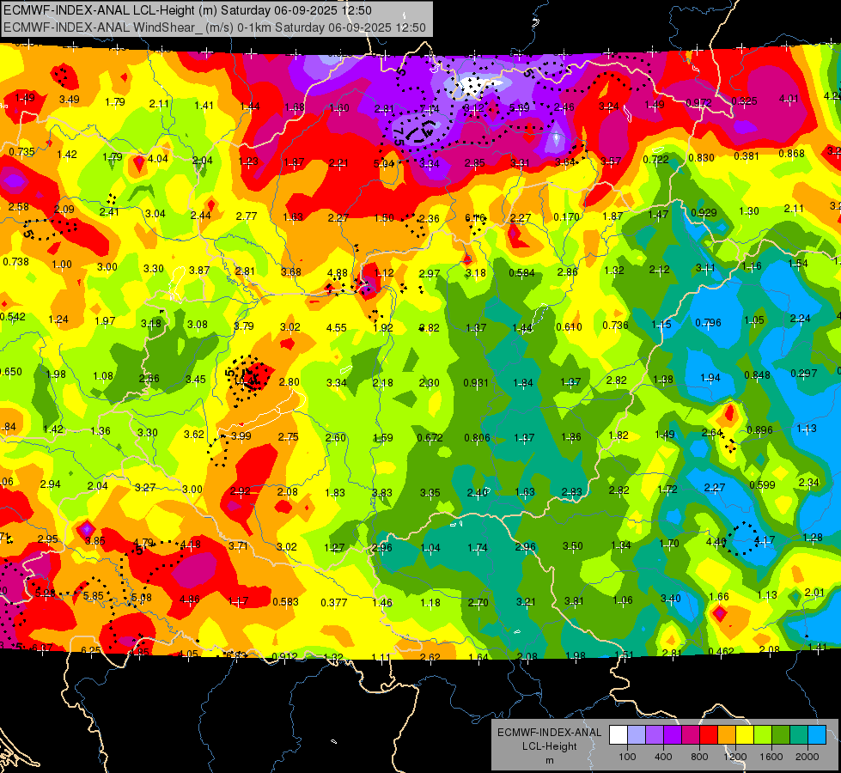Image resolution: width=841 pixels, height=773 pixels.
Task: Click the wind shear value 0.972
Action: [699, 102]
